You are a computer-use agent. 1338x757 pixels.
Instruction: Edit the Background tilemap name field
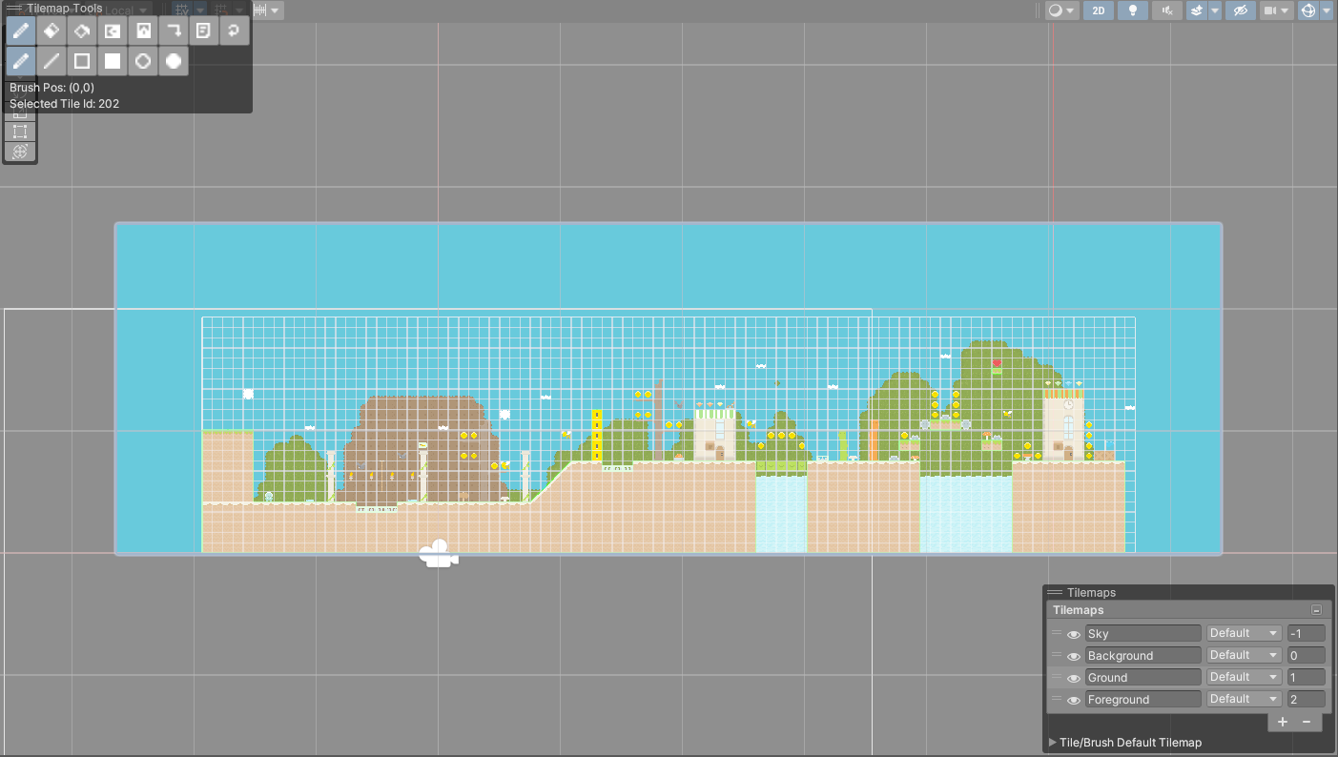1143,655
